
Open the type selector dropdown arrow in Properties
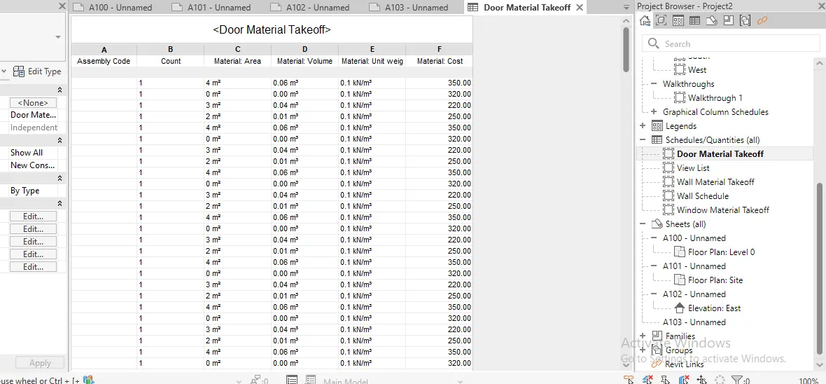(x=58, y=37)
